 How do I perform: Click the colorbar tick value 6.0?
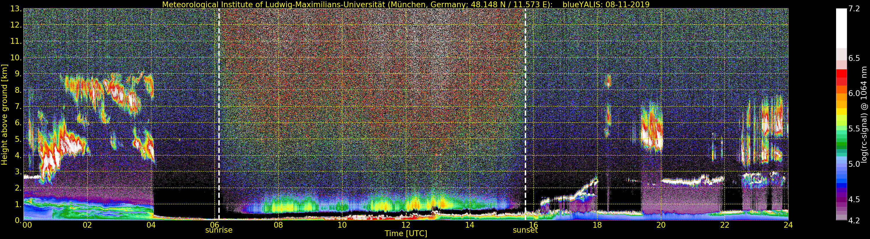(x=854, y=93)
